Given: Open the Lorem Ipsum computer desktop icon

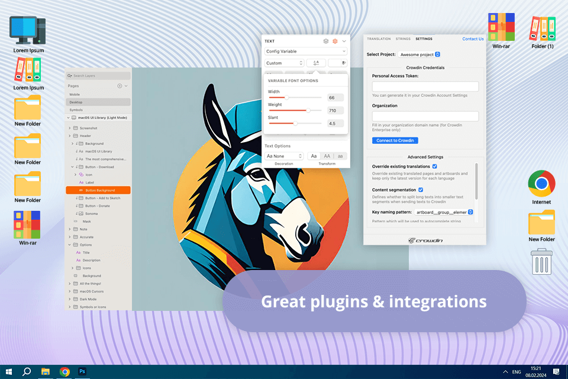Looking at the screenshot, I should pyautogui.click(x=28, y=31).
